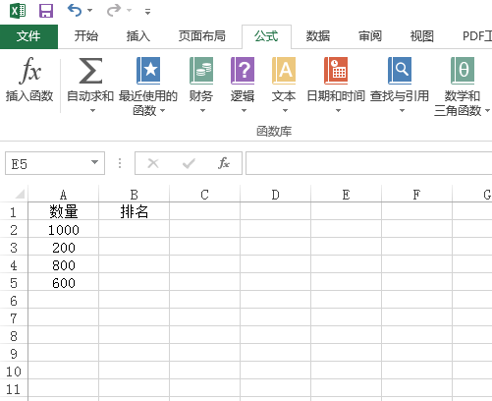Open the 视图 tab
This screenshot has width=492, height=401.
click(x=422, y=36)
